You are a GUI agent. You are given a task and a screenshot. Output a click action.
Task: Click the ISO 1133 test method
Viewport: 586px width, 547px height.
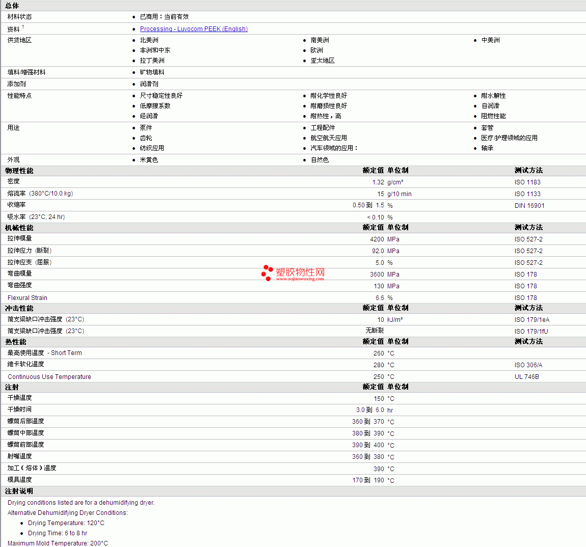point(527,194)
